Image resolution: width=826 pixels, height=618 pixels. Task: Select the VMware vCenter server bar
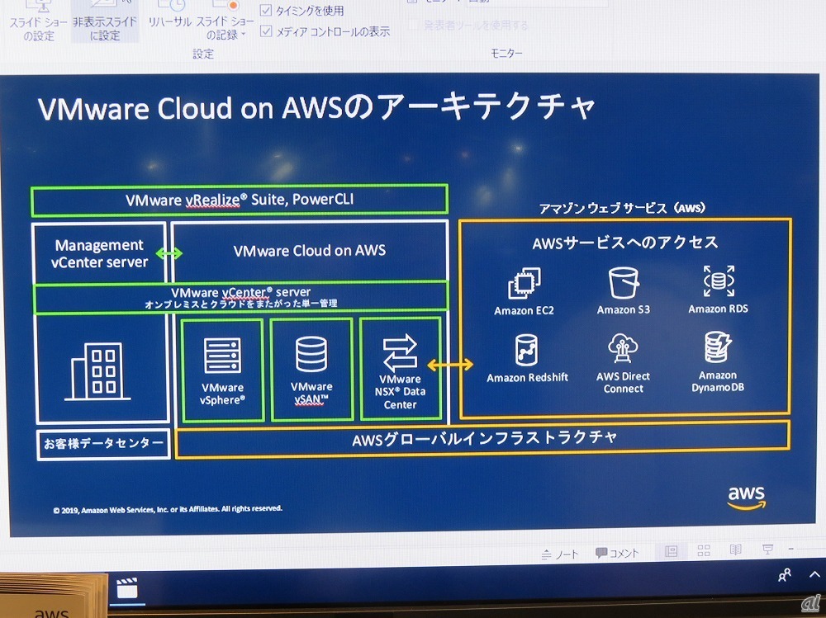coord(240,297)
